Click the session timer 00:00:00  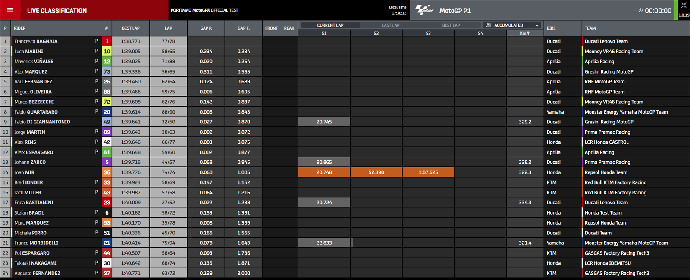click(x=658, y=11)
